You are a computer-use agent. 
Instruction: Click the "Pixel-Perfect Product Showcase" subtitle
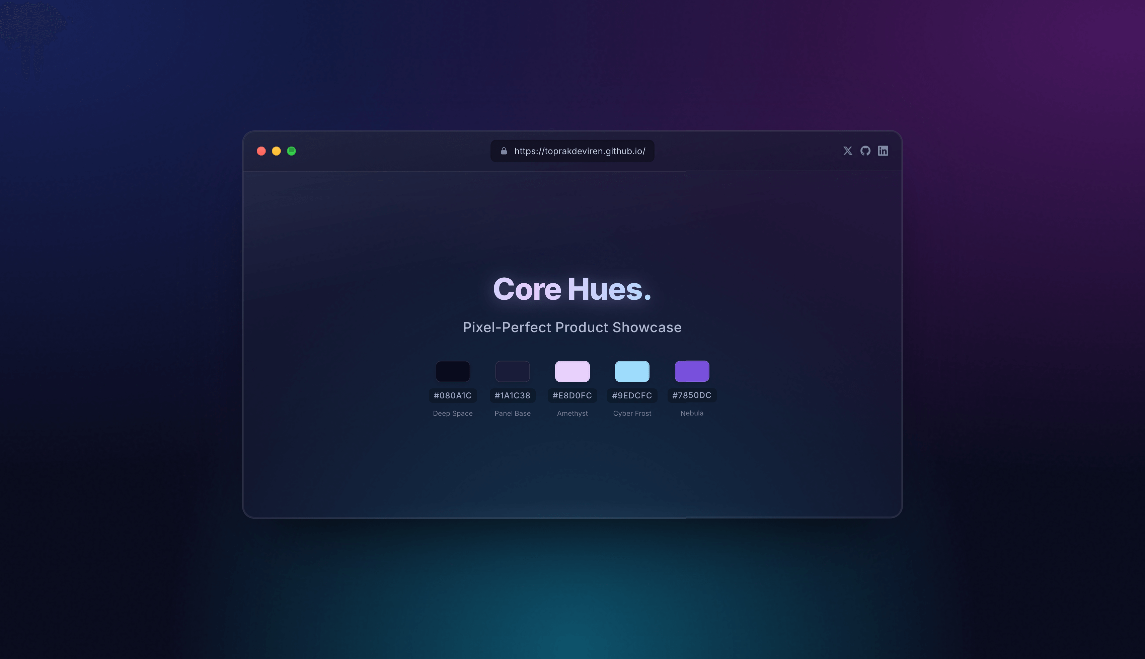(x=572, y=327)
